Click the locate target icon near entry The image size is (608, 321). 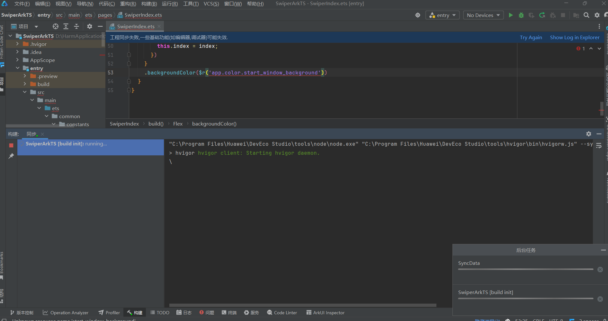[x=418, y=15]
